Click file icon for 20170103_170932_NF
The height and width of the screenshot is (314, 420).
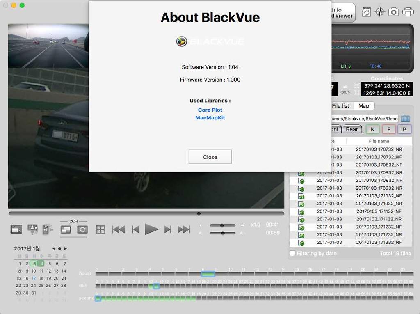[x=301, y=181]
